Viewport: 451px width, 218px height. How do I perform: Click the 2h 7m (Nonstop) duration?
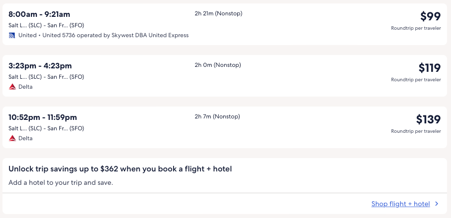[217, 116]
